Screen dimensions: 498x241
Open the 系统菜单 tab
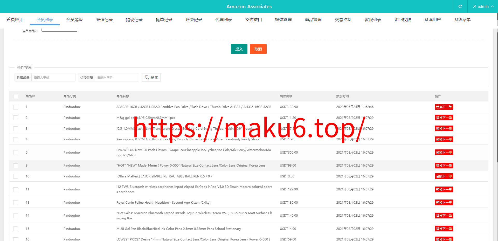(462, 19)
